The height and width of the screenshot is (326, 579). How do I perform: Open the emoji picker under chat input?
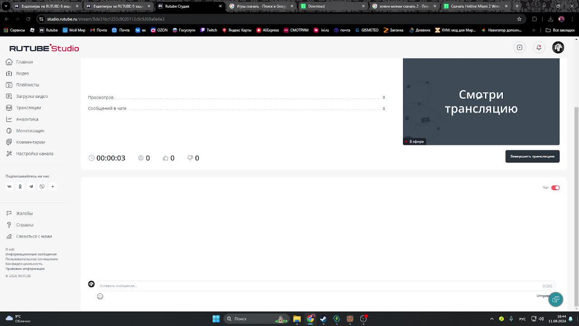(x=100, y=297)
